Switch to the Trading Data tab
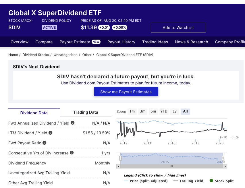This screenshot has width=245, height=188. [x=86, y=112]
